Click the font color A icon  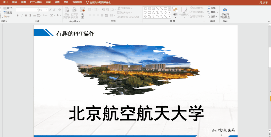58,16
